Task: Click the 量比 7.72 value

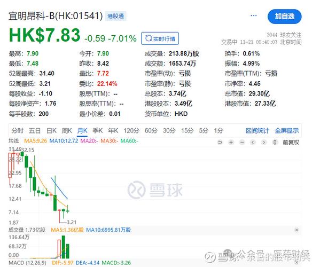Action: coord(103,74)
